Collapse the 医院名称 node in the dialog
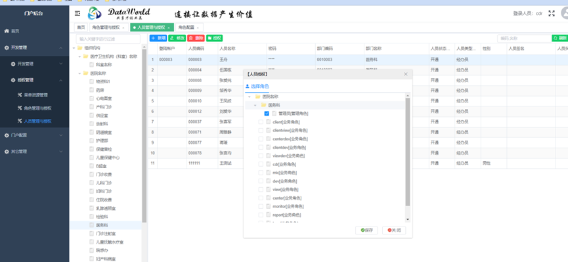 click(x=250, y=97)
